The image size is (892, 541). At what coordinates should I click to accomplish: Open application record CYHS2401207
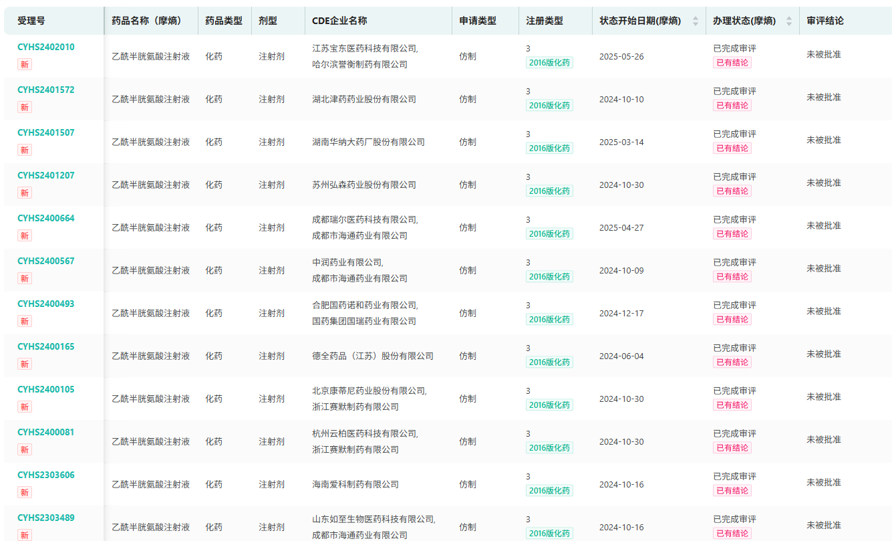46,175
